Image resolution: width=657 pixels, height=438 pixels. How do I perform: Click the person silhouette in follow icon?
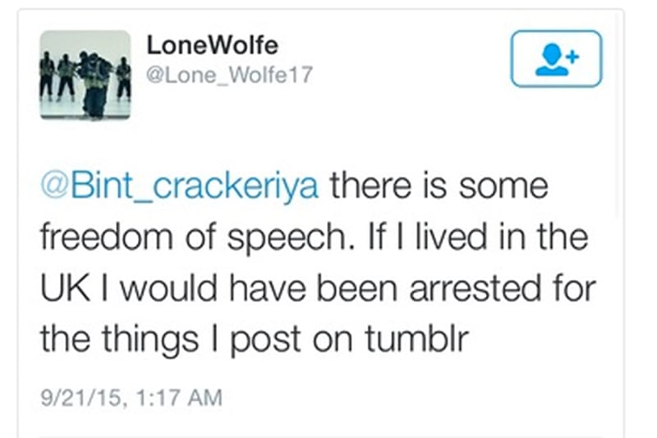pyautogui.click(x=552, y=60)
